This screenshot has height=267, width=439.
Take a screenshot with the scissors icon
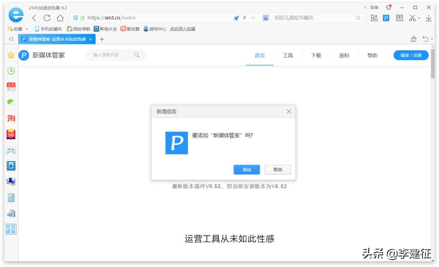pyautogui.click(x=411, y=18)
